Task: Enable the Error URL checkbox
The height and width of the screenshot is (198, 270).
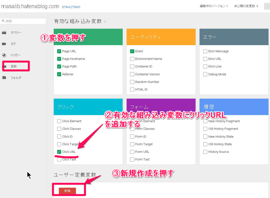Action: coord(205,59)
